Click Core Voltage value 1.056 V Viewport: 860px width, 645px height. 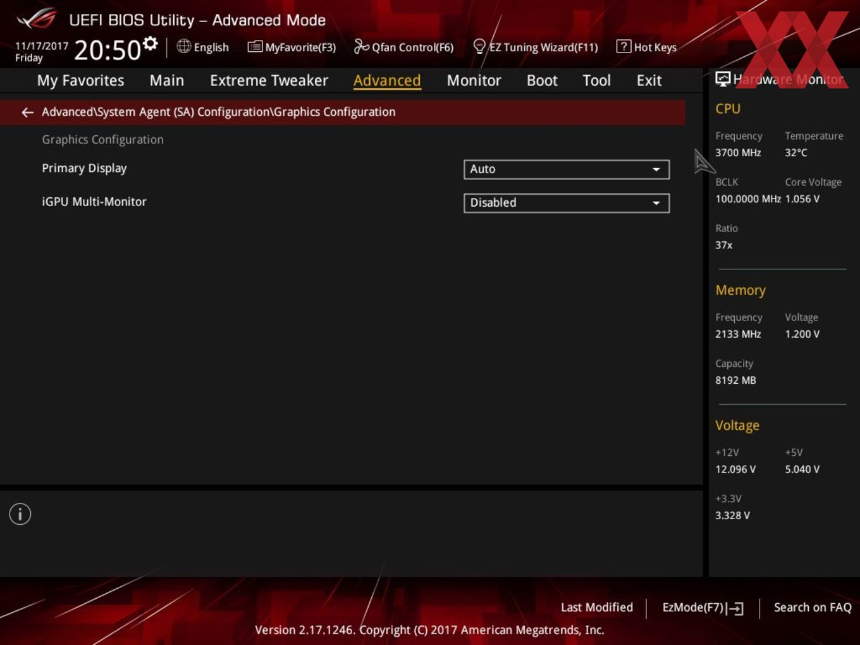802,199
